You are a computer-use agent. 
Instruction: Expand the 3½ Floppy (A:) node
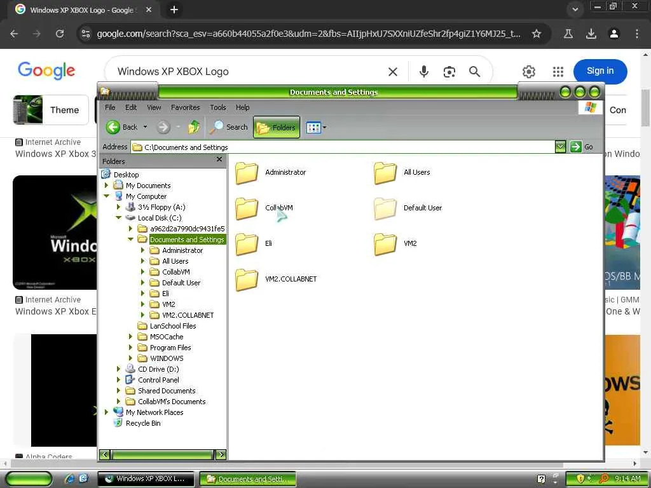[118, 207]
